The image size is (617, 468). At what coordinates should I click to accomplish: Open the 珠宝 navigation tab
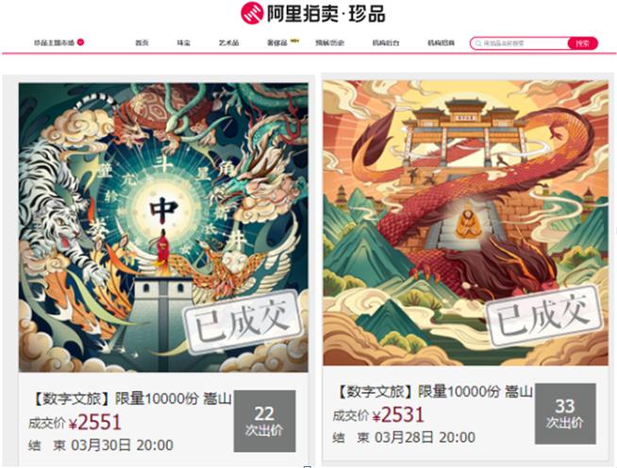(184, 42)
